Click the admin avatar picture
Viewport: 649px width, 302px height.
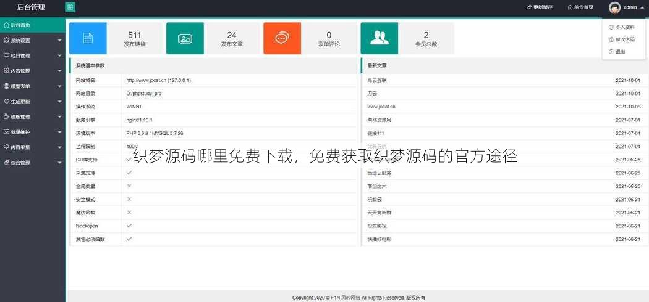(x=614, y=7)
